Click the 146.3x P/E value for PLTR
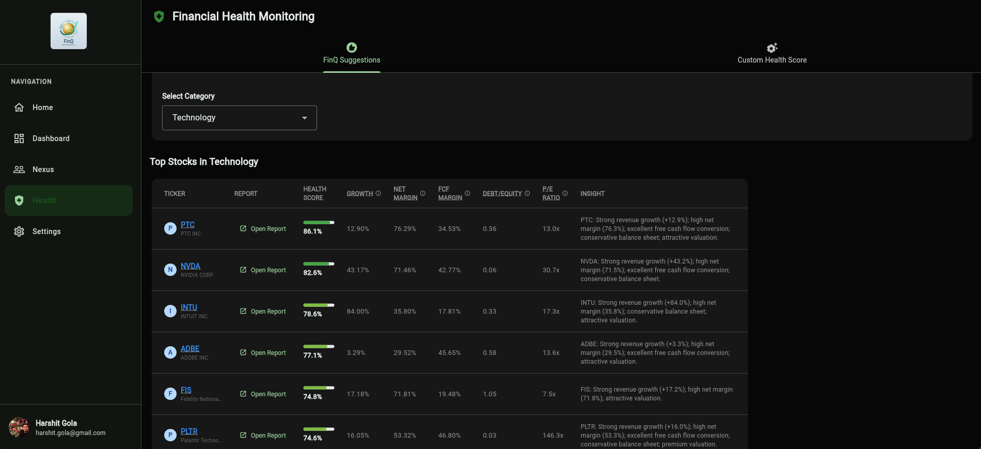Image resolution: width=981 pixels, height=449 pixels. point(553,436)
